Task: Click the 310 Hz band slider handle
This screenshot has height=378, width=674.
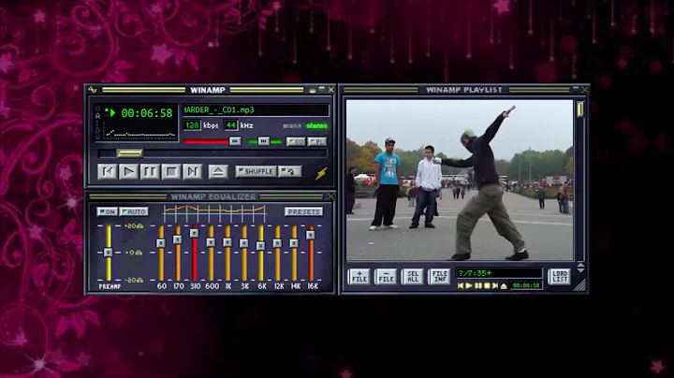Action: [x=195, y=233]
